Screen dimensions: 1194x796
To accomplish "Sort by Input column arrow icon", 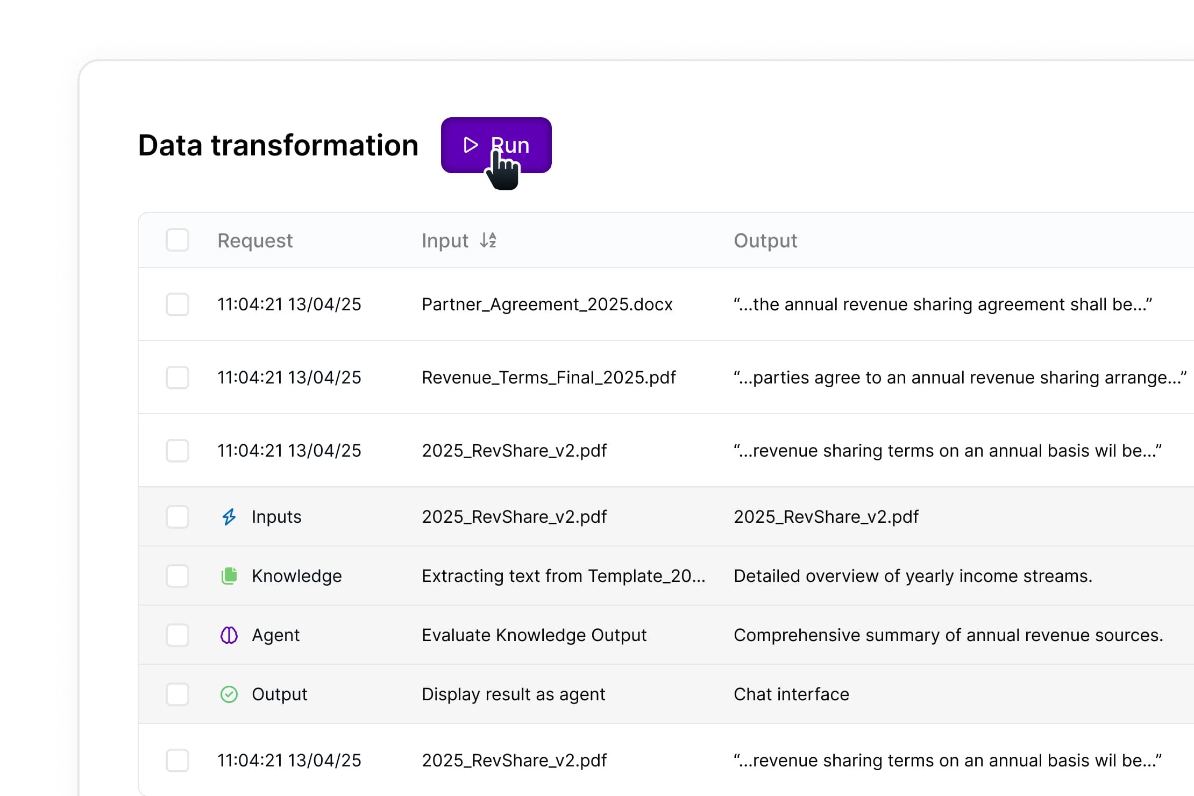I will click(488, 240).
